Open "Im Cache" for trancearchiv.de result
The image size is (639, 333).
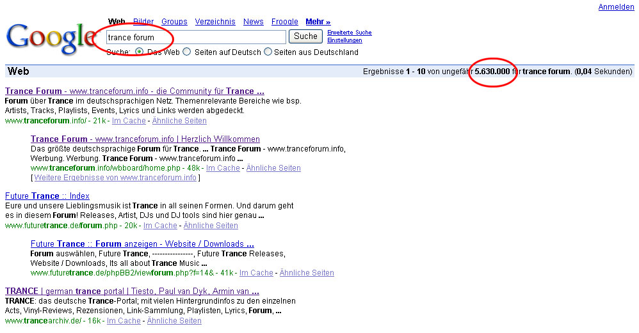click(124, 321)
